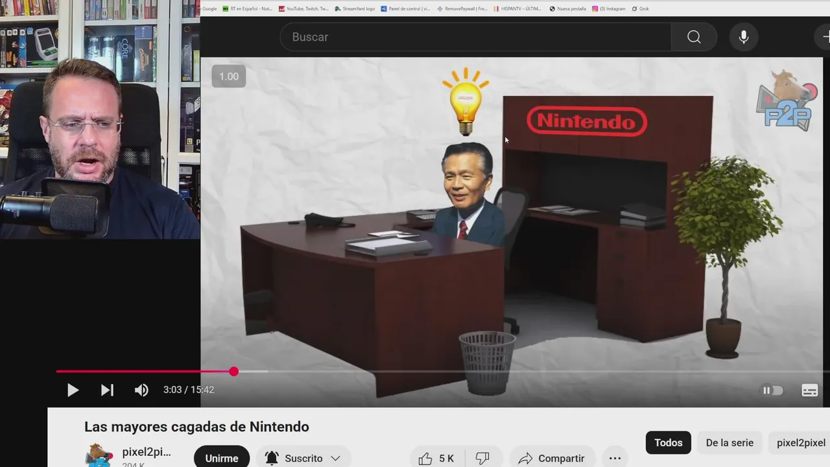Open Nueva pestaña bookmark
Viewport: 830px width, 467px height.
tap(568, 8)
